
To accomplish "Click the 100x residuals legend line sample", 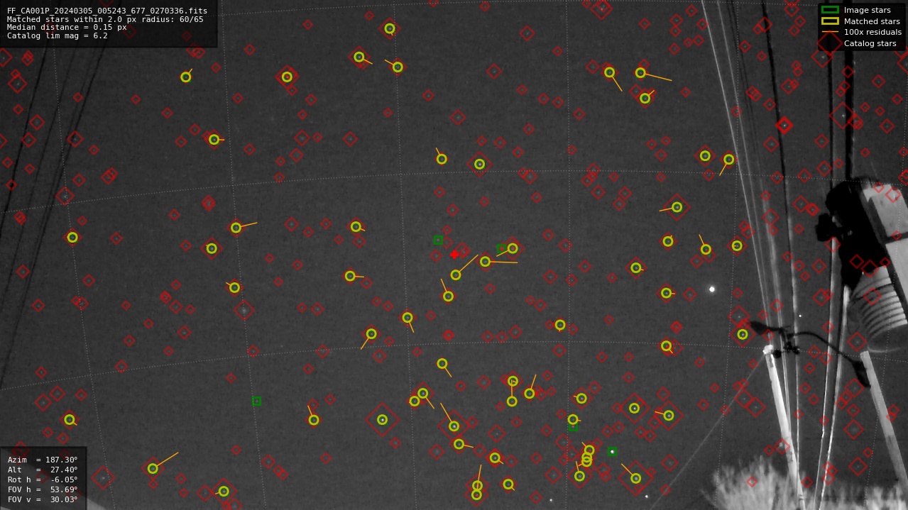I will (830, 32).
